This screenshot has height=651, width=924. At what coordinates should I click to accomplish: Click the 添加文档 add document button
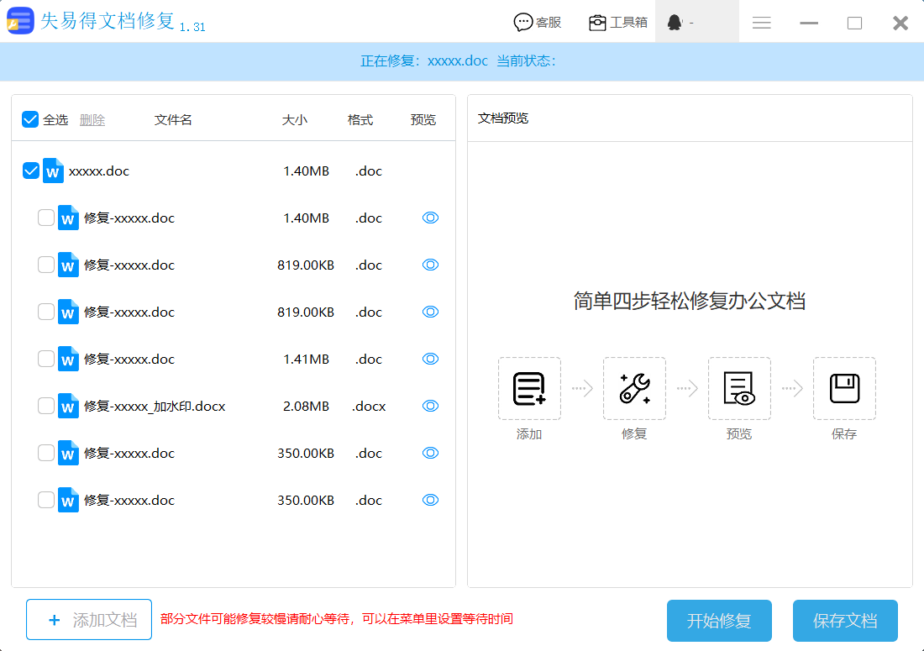89,620
